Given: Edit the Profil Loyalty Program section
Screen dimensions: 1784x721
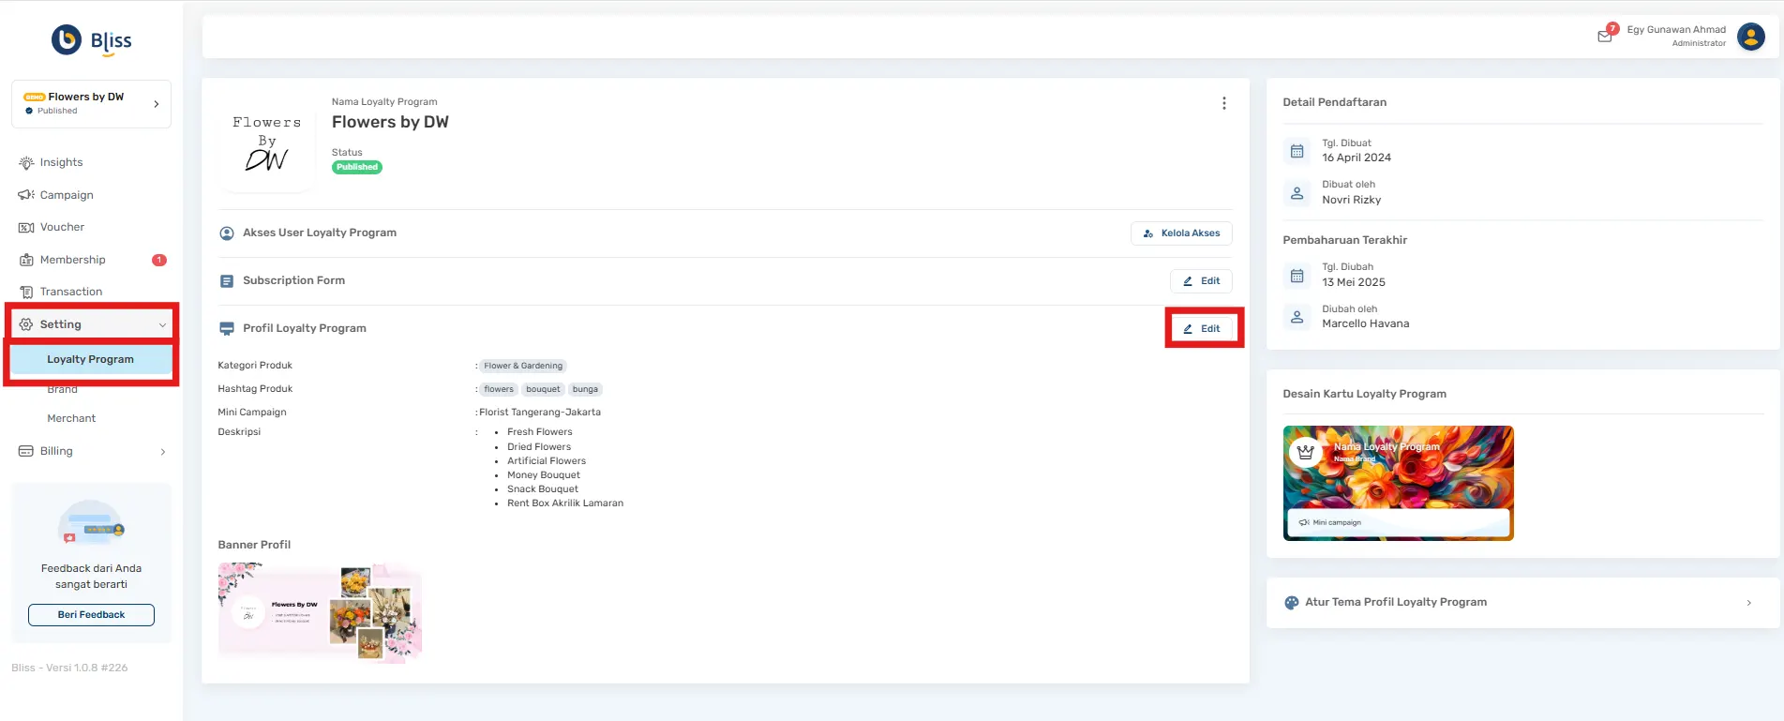Looking at the screenshot, I should click(1201, 329).
